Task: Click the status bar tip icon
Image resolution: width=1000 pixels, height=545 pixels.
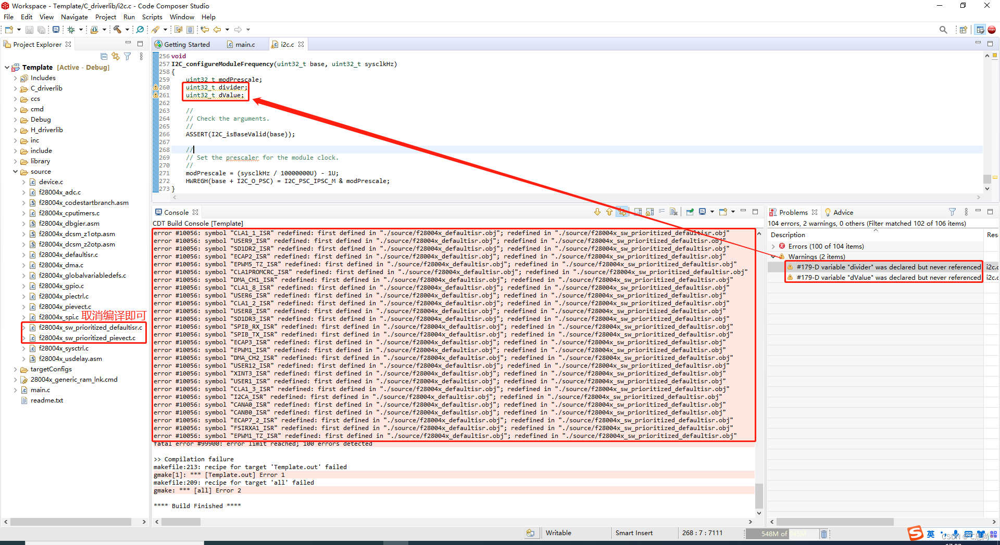Action: point(530,533)
